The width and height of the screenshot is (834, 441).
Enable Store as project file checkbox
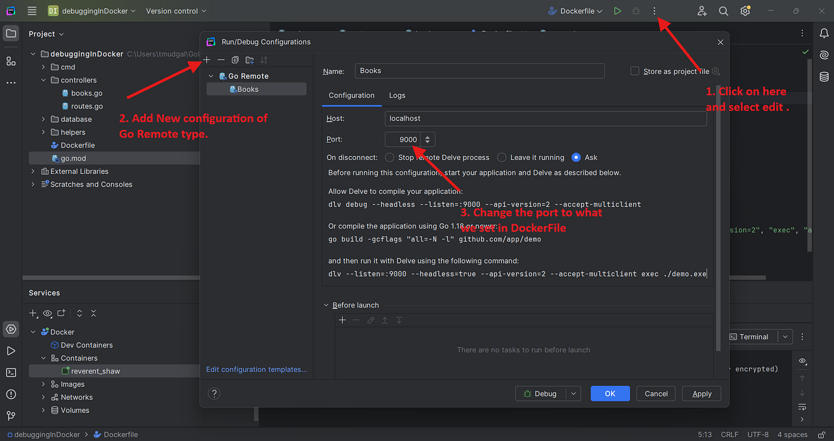635,71
